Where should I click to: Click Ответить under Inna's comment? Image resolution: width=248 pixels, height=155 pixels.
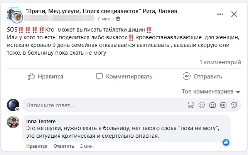[x=63, y=146]
